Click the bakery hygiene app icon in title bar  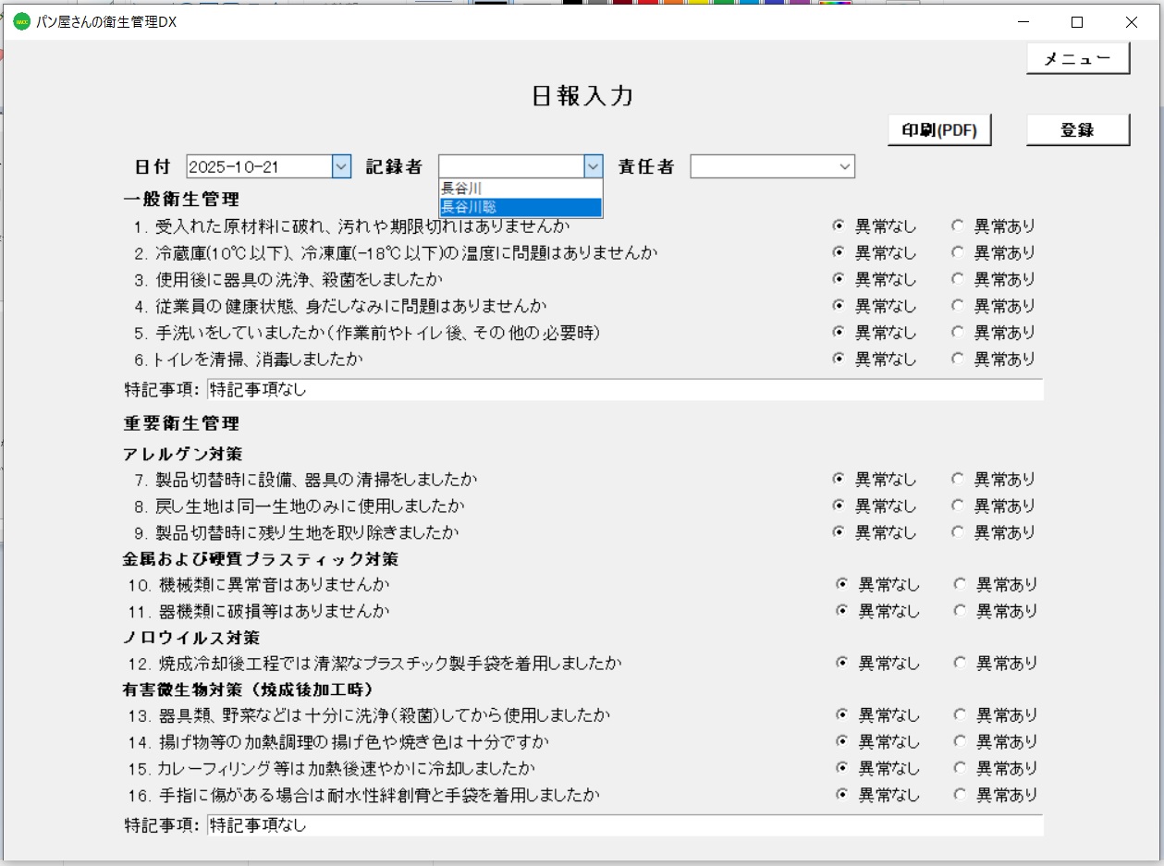click(x=20, y=21)
